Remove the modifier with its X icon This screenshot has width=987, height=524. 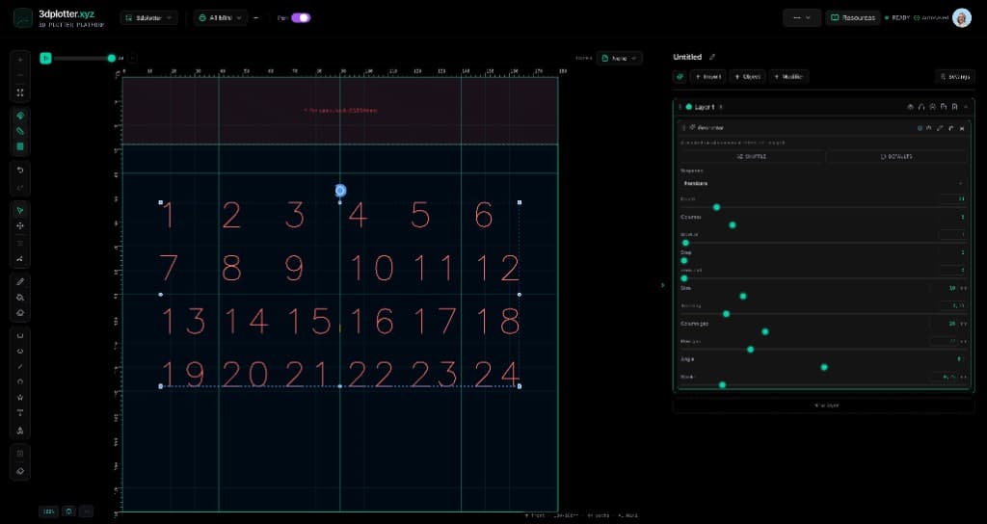click(x=962, y=128)
